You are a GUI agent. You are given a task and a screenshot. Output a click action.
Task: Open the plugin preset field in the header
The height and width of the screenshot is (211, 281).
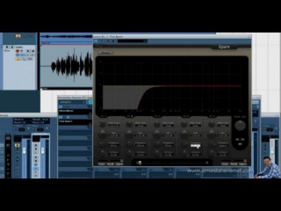coord(133,41)
